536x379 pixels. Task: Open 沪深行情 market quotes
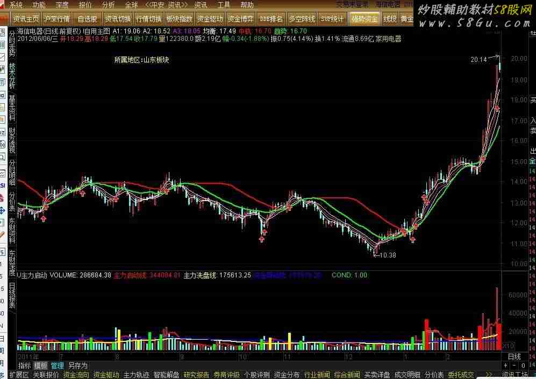(x=56, y=18)
